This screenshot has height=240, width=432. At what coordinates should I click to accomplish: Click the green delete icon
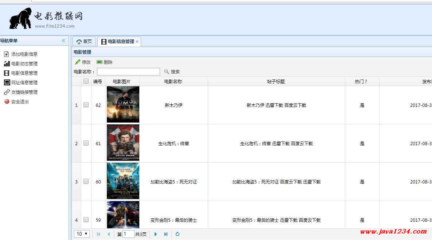[x=100, y=62]
